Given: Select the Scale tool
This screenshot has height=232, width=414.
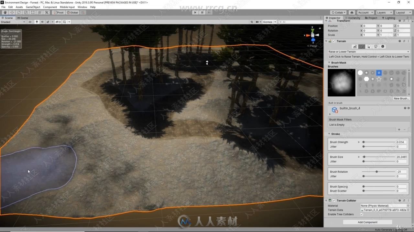Looking at the screenshot, I should 26,13.
